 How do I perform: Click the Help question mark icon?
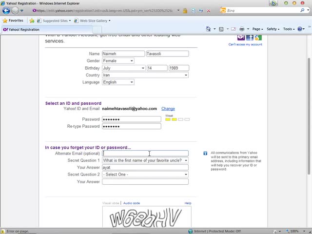[x=300, y=29]
